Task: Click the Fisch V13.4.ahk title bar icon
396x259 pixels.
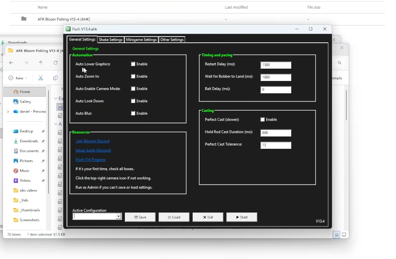Action: (68, 29)
